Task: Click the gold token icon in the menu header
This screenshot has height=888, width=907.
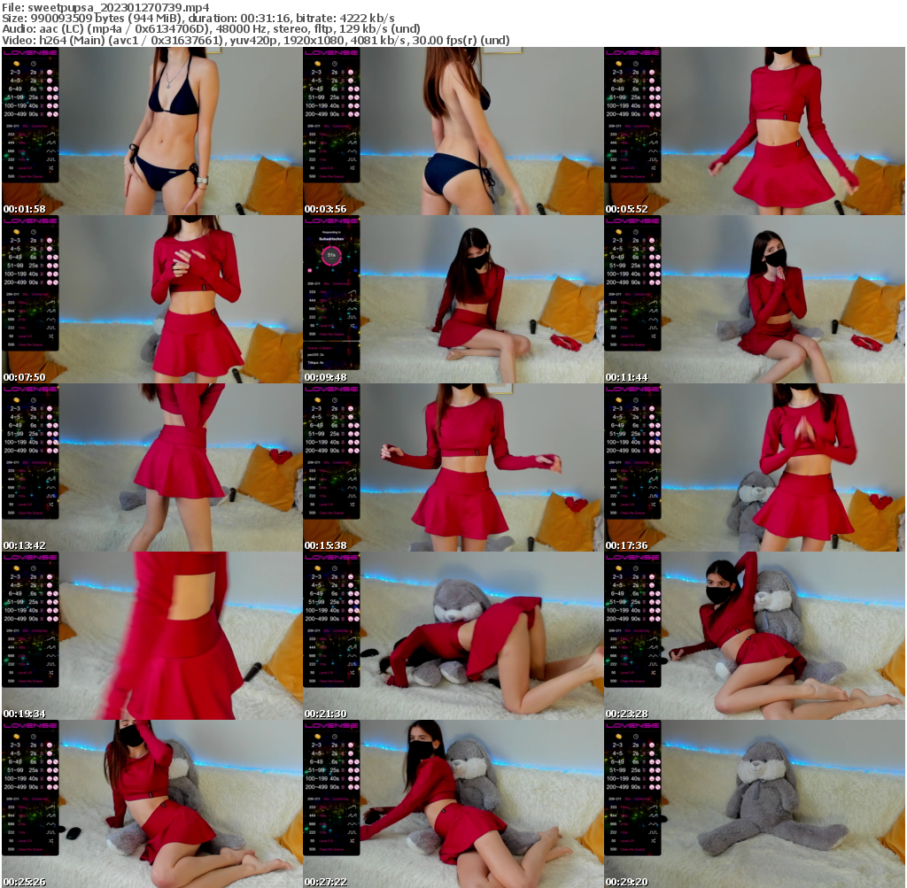Action: tap(16, 64)
